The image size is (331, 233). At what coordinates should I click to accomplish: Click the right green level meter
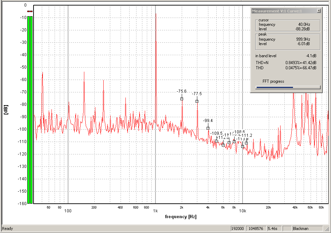click(31, 110)
